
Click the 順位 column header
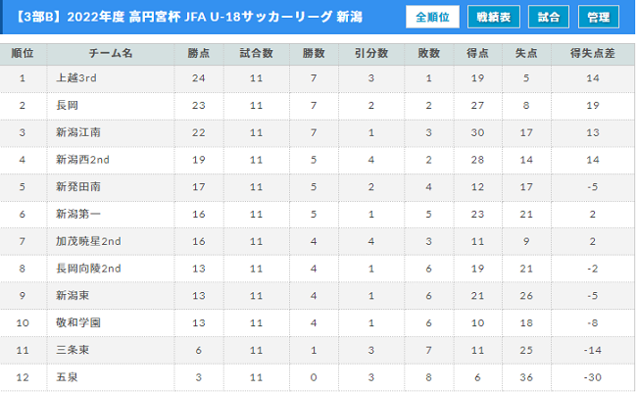[23, 54]
